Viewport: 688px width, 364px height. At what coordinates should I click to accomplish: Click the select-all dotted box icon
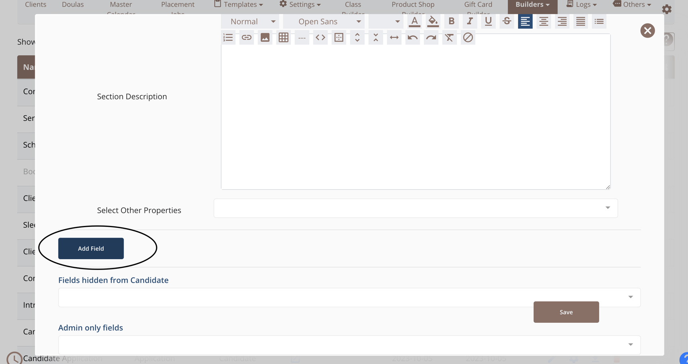click(338, 38)
